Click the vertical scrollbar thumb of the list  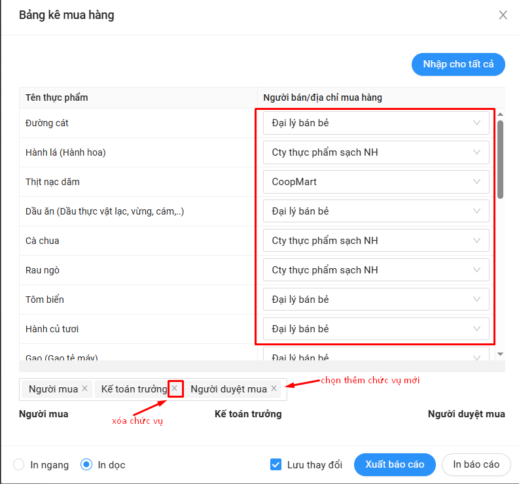click(x=500, y=159)
